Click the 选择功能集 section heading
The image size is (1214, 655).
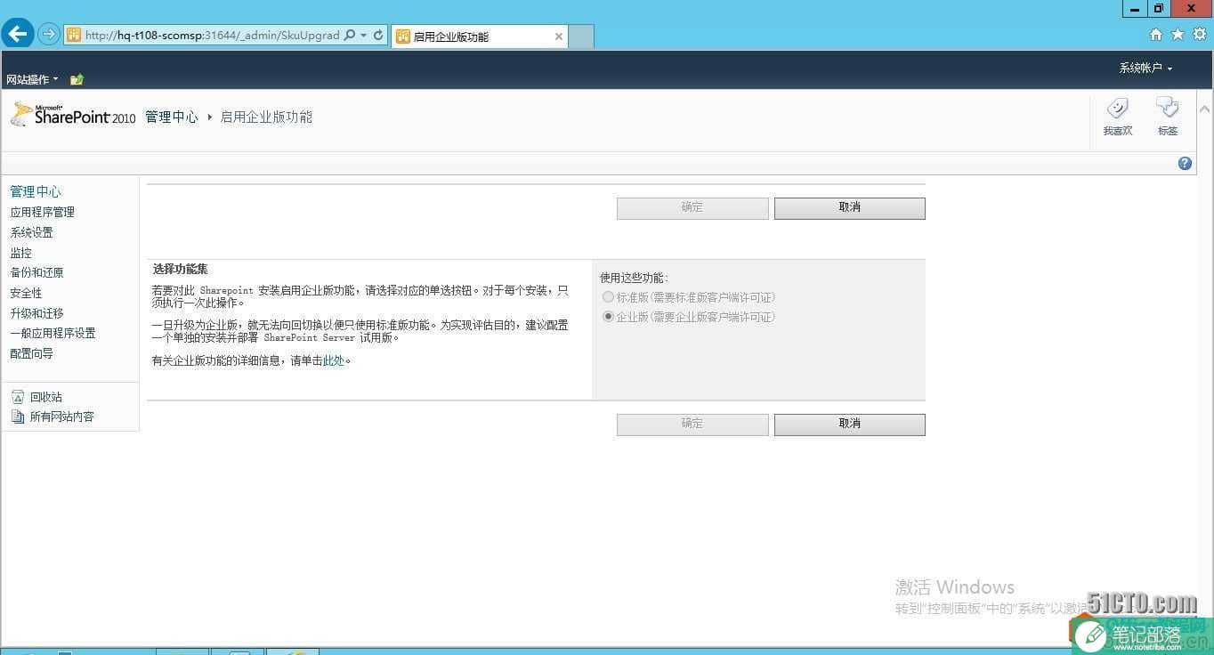click(x=180, y=269)
